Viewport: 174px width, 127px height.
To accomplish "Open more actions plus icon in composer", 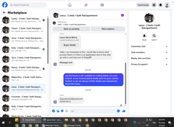I will 54,111.
